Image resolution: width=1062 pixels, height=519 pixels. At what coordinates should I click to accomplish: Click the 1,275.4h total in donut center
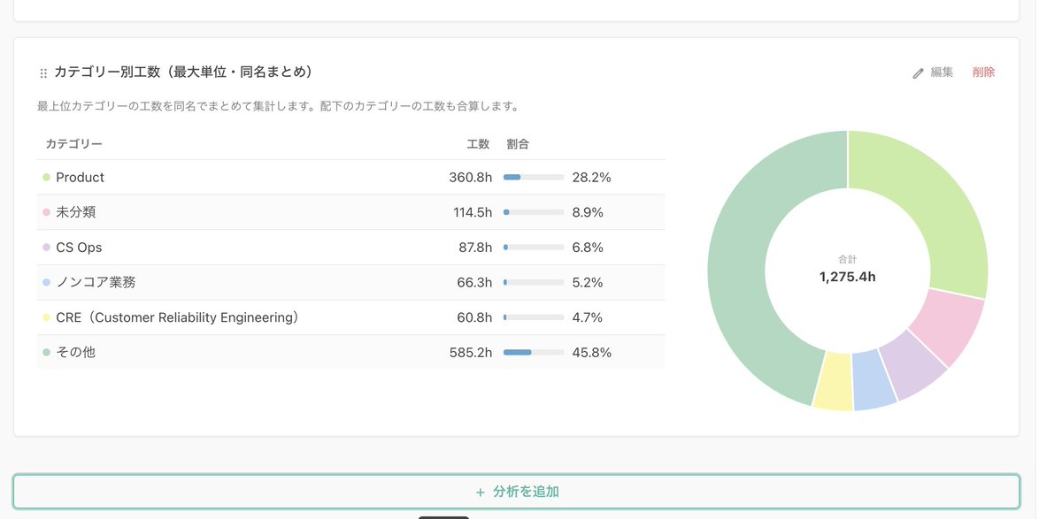pyautogui.click(x=848, y=277)
